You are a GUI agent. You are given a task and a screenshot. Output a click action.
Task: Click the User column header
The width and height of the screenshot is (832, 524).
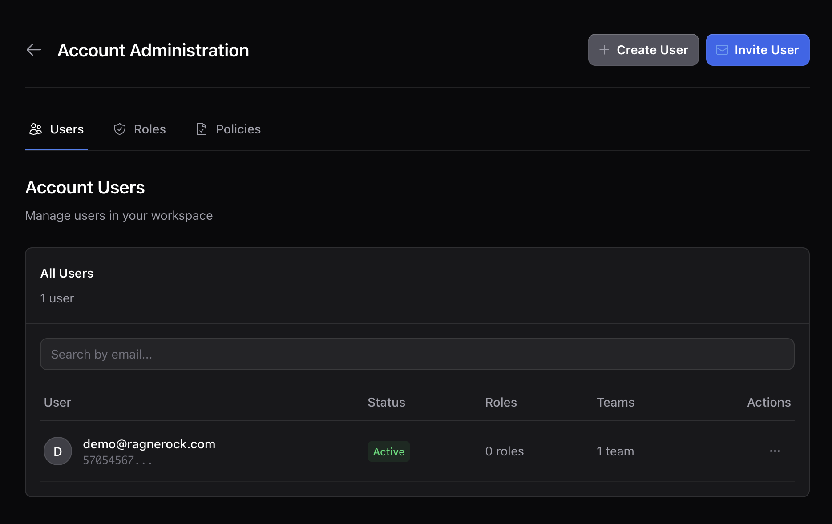click(57, 402)
